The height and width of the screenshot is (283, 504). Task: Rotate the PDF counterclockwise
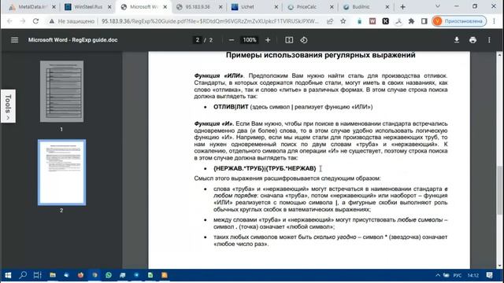(304, 40)
